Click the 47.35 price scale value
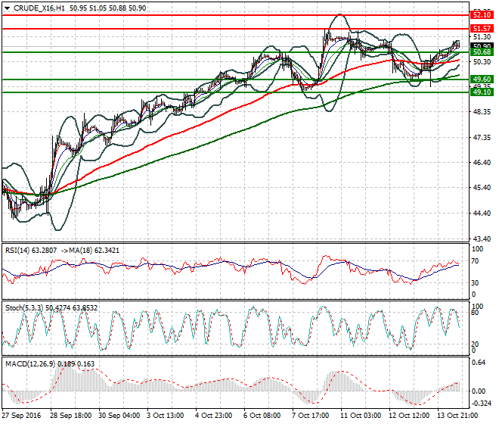This screenshot has height=424, width=499. [482, 138]
